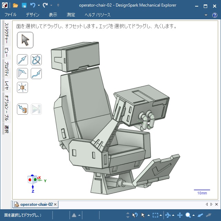Viewport: 221px width, 221px height.
Task: Open the redo history dropdown arrow
Action: pos(51,6)
